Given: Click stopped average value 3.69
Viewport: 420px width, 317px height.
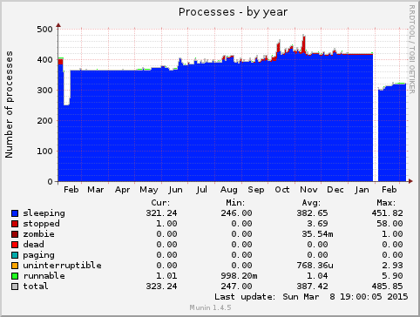Looking at the screenshot, I should (x=317, y=224).
